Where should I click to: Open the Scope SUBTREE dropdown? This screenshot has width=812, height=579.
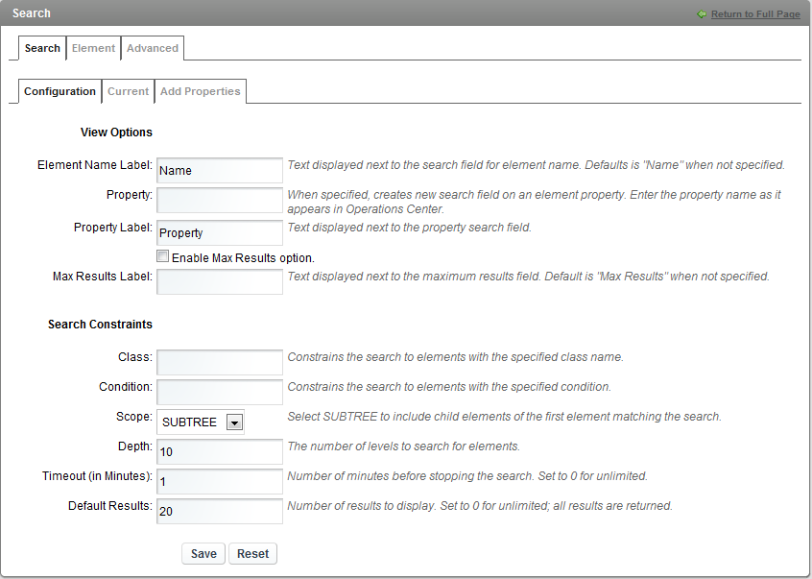click(x=201, y=422)
